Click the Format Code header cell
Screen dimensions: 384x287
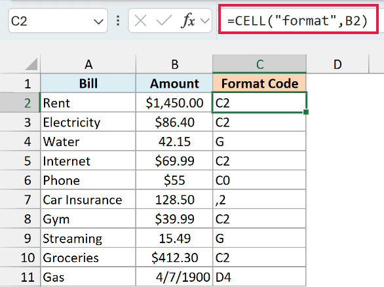pyautogui.click(x=259, y=83)
